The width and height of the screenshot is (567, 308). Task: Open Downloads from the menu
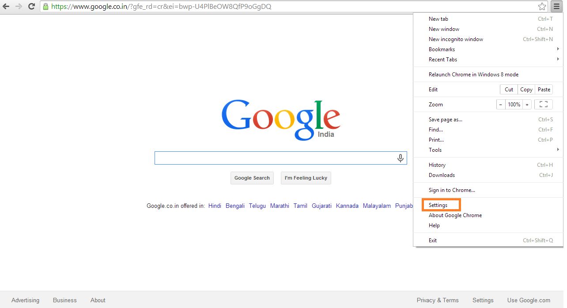click(x=488, y=175)
